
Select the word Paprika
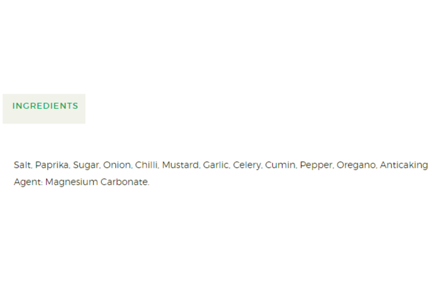click(52, 166)
